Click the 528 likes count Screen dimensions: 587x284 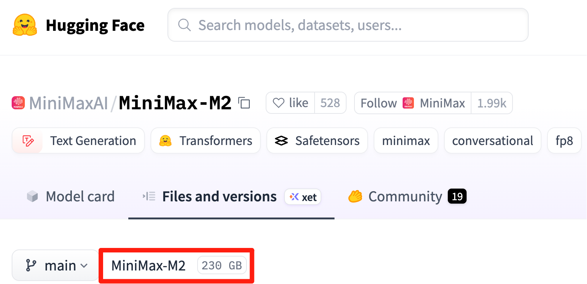(x=330, y=103)
